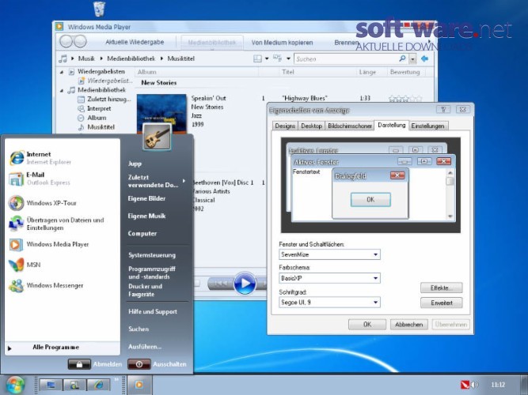Click the taskbar clock 11:12
The width and height of the screenshot is (528, 395).
click(x=498, y=385)
